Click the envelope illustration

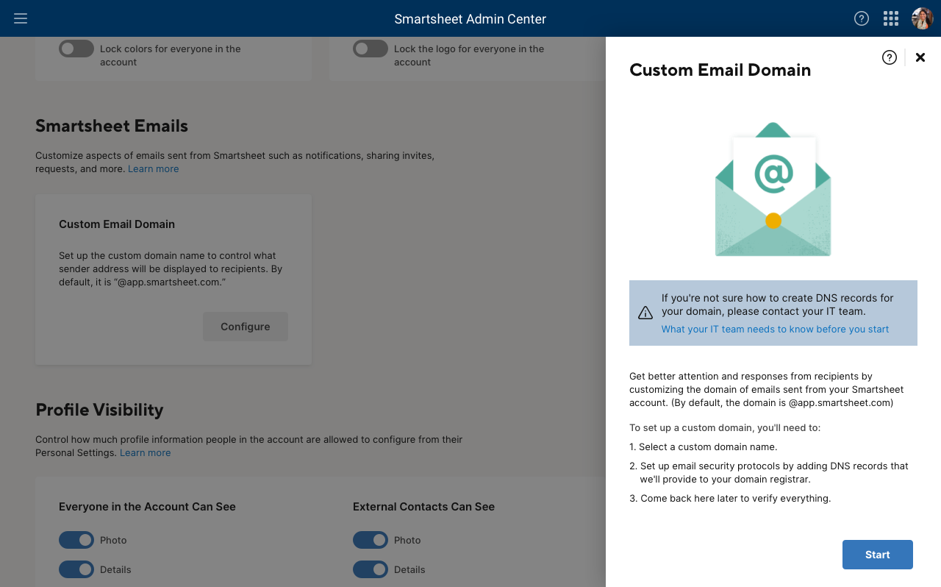tap(773, 189)
